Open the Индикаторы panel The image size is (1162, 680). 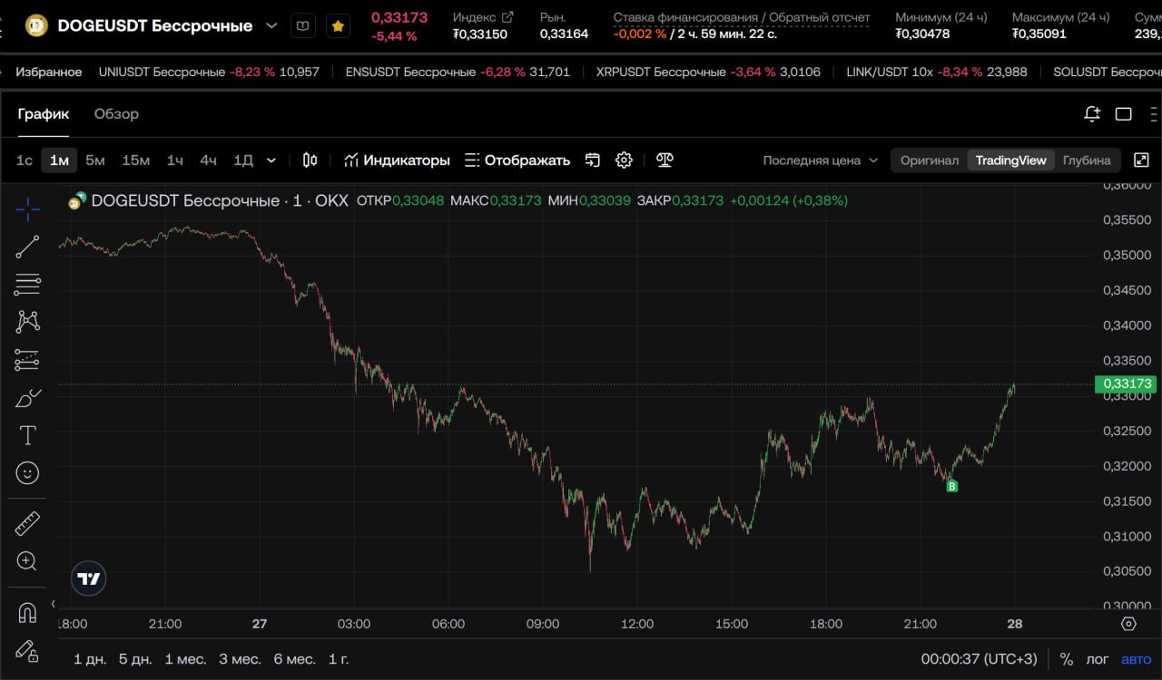397,160
